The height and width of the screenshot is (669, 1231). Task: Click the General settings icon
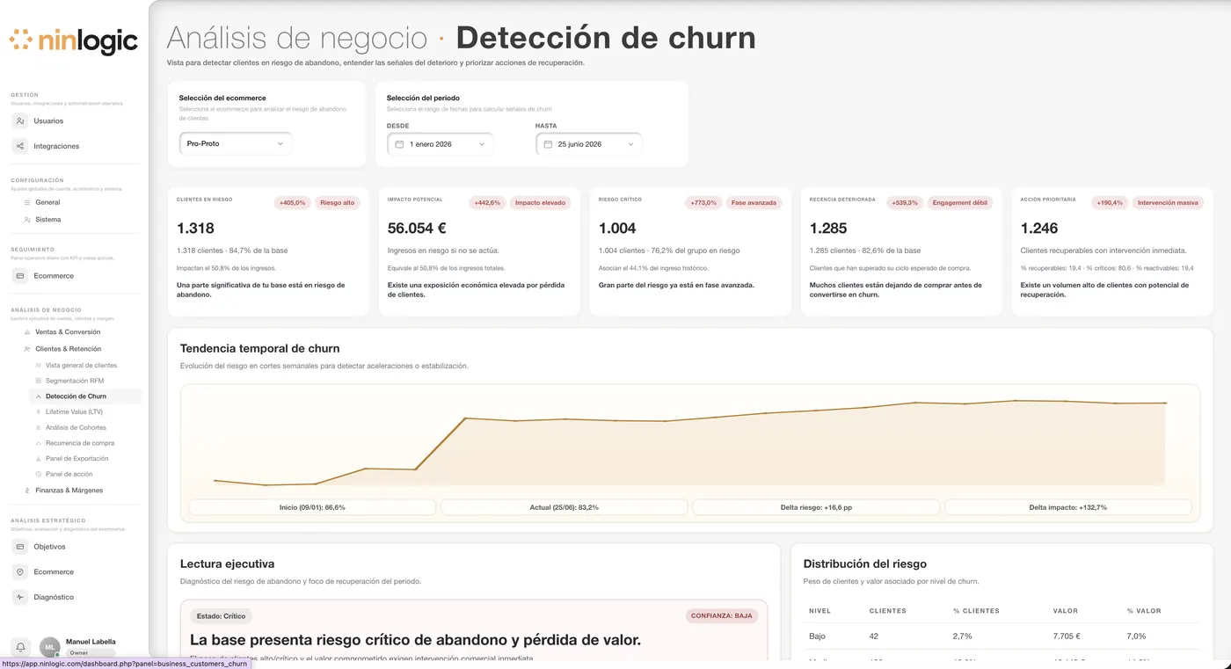[x=27, y=202]
